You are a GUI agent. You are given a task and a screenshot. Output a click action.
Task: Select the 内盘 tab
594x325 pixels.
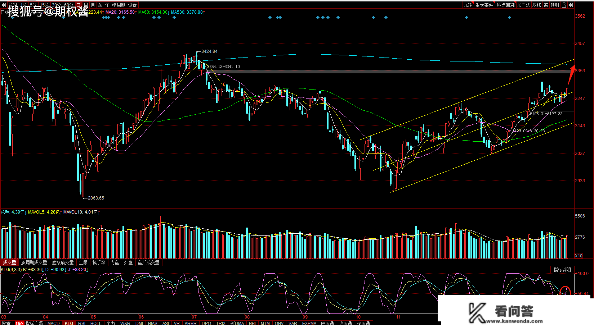(115, 262)
